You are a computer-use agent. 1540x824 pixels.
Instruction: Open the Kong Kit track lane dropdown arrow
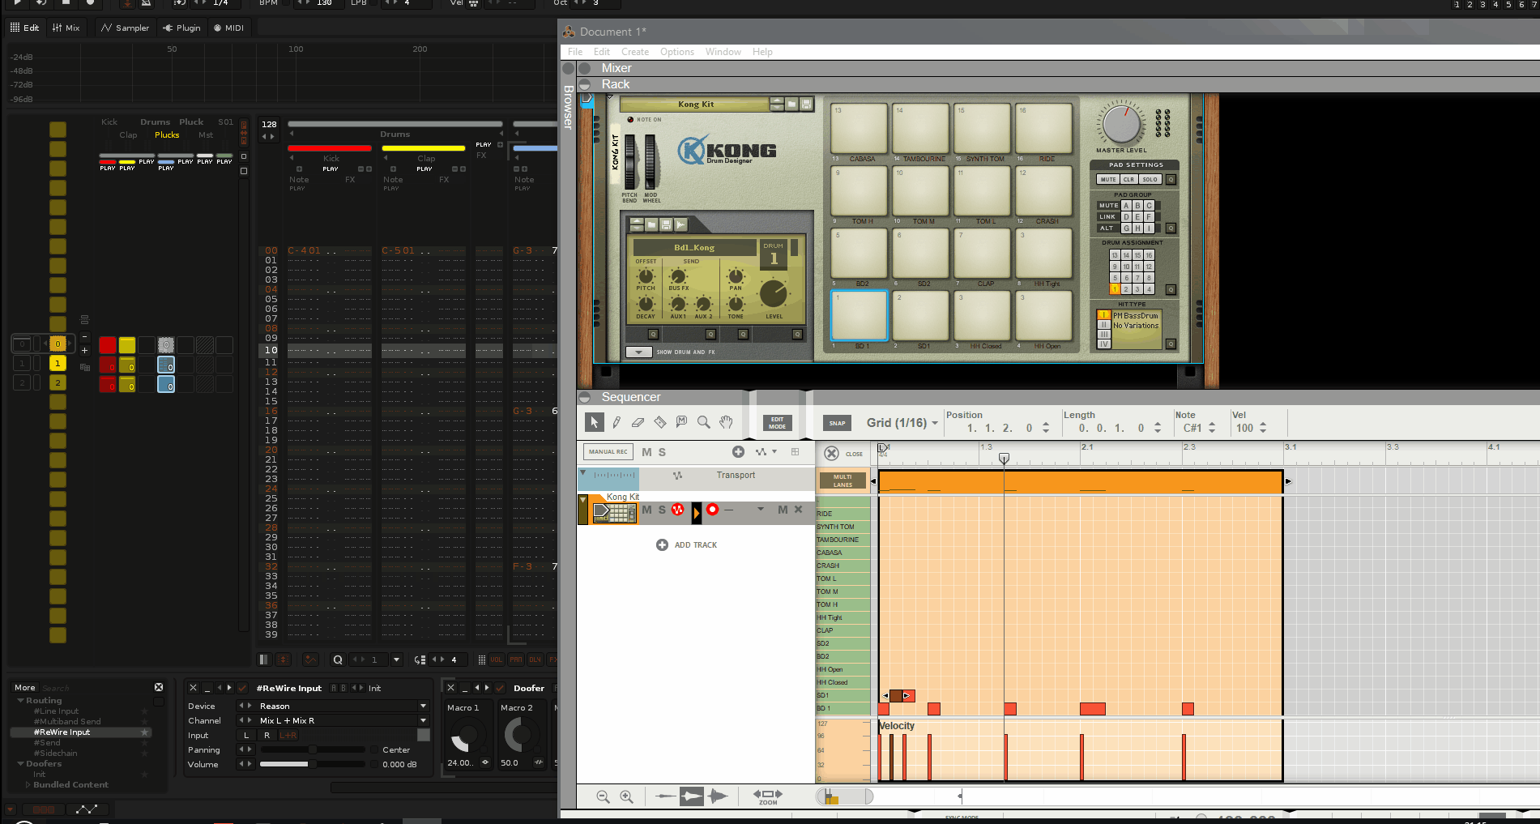click(760, 509)
